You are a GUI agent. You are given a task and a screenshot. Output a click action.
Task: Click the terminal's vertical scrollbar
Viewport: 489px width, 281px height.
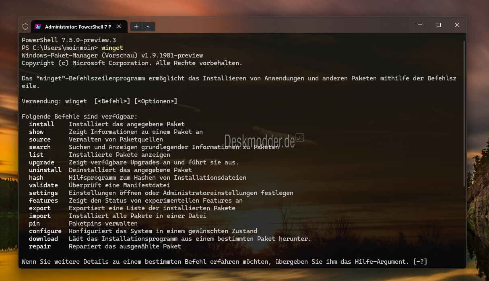click(x=464, y=113)
